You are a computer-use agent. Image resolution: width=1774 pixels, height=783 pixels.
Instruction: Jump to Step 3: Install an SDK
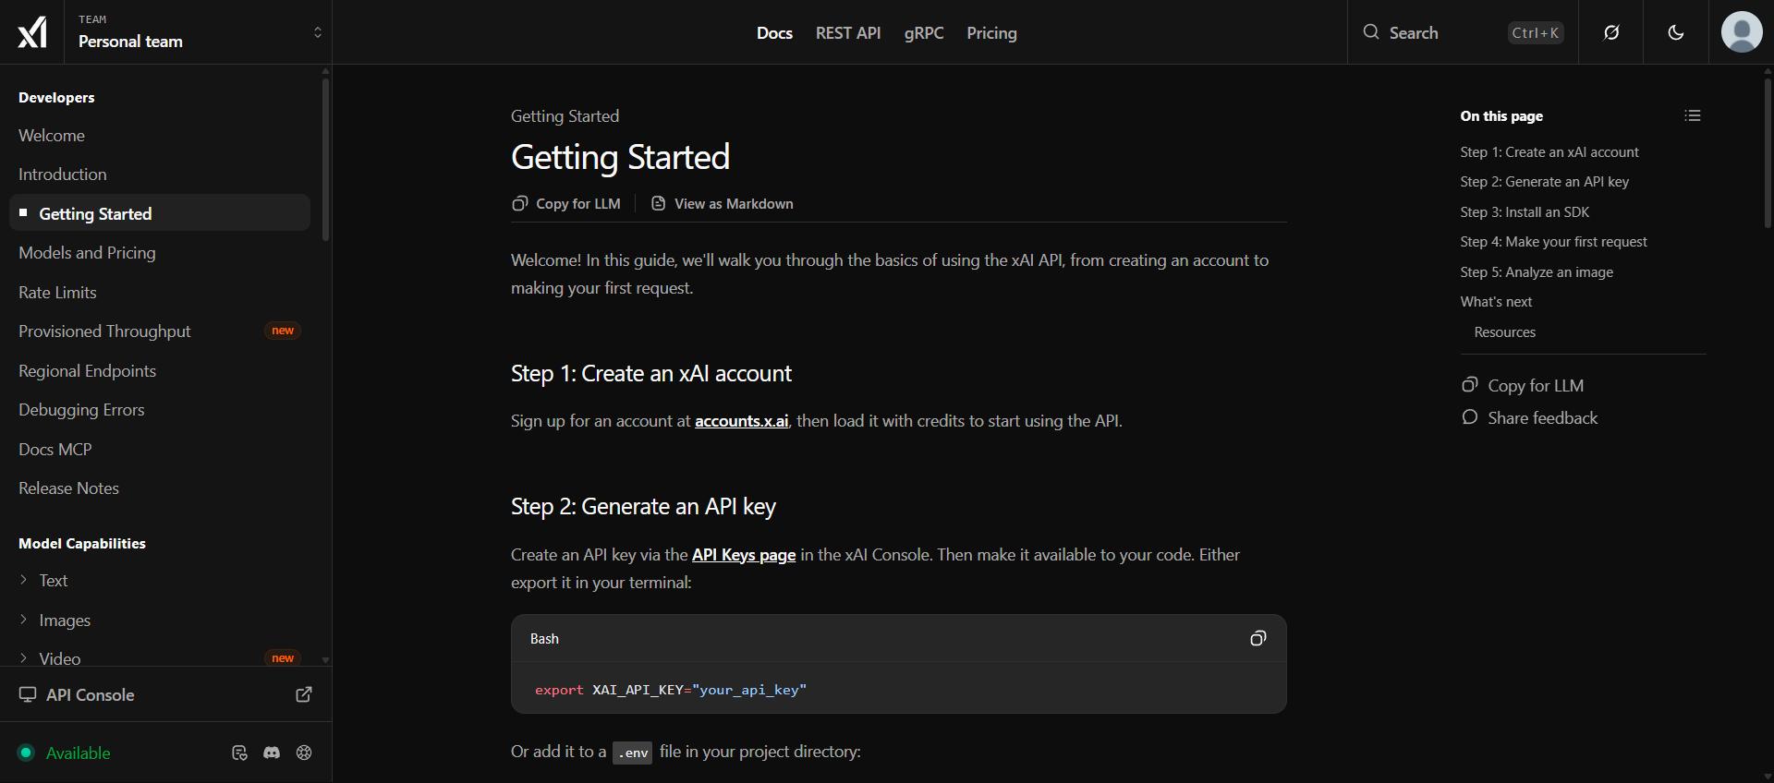point(1525,212)
